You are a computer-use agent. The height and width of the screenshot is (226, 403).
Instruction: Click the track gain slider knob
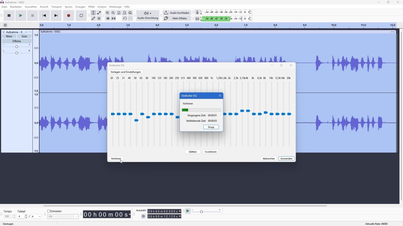(17, 47)
